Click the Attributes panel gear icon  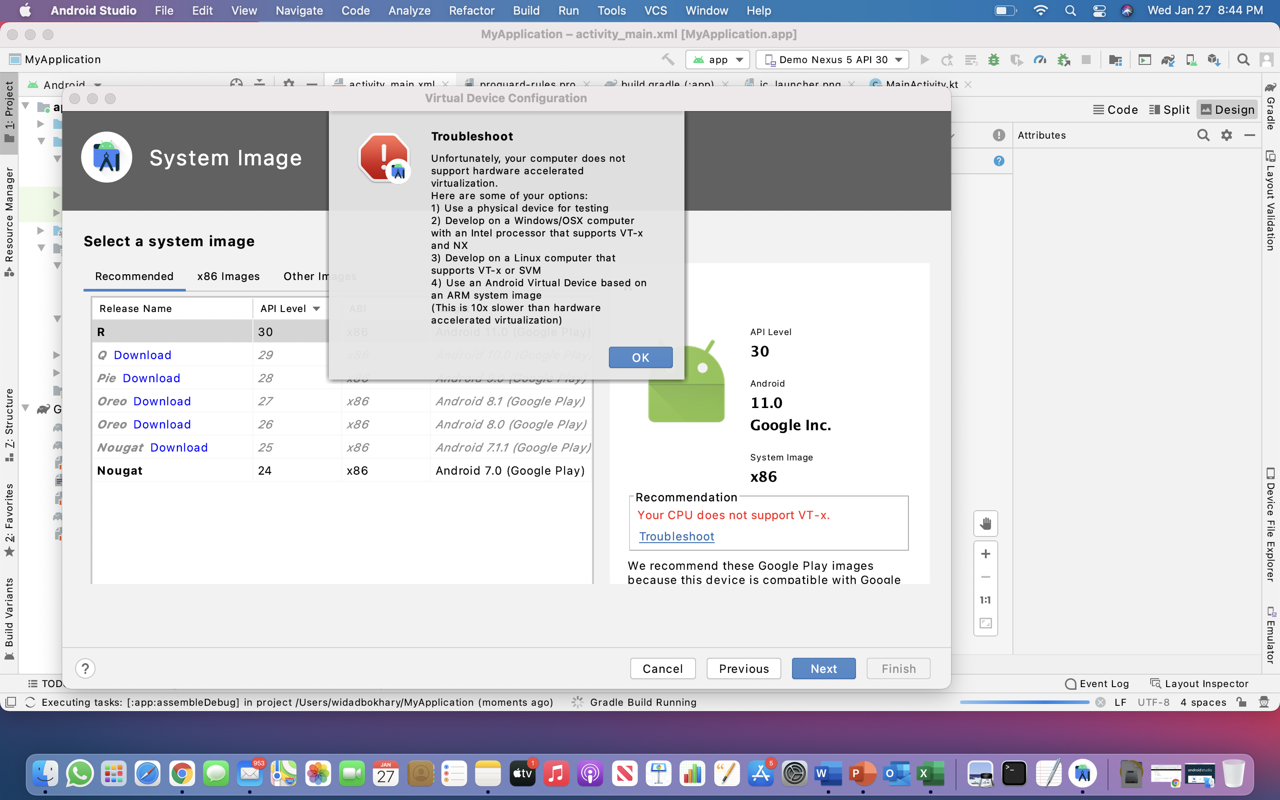tap(1227, 136)
